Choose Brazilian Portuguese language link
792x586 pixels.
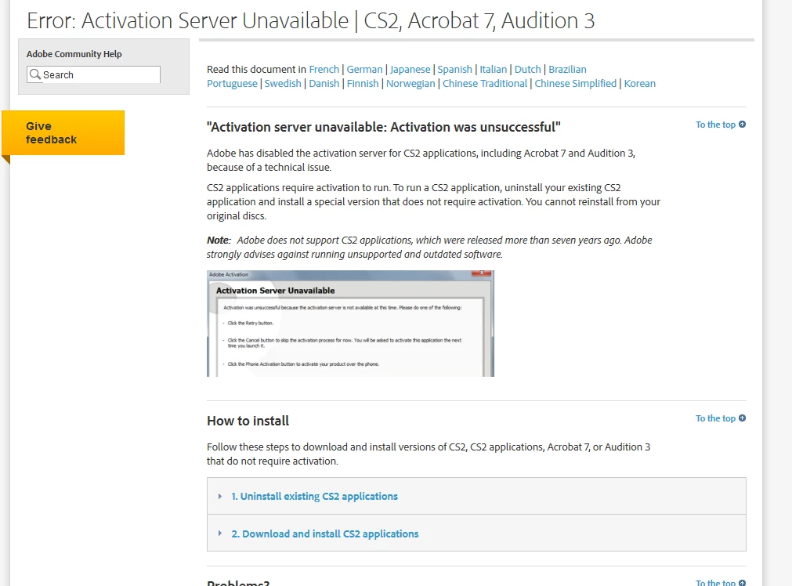567,69
